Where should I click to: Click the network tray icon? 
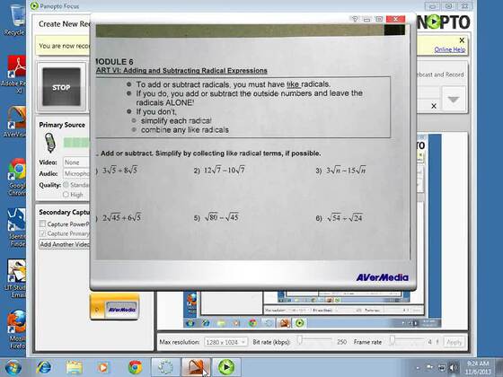point(441,367)
